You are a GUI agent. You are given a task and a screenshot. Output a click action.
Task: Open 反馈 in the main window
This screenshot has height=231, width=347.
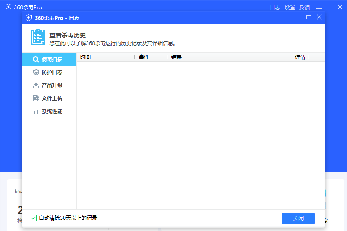pos(304,7)
